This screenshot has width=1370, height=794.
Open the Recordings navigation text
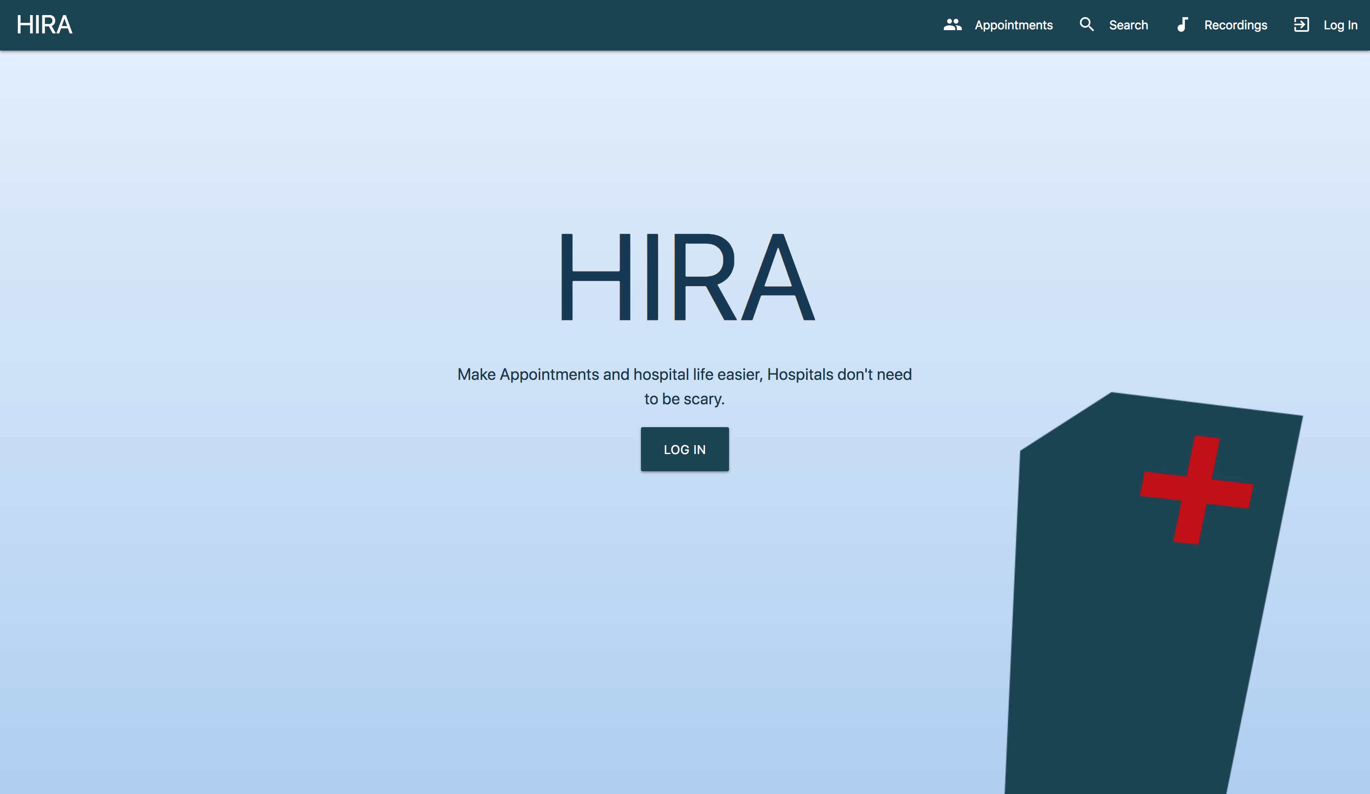pos(1235,25)
